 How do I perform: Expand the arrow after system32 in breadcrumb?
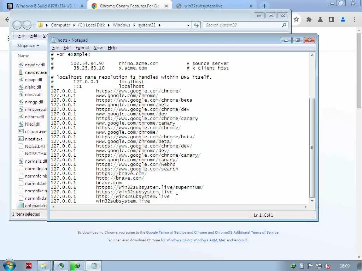tap(159, 25)
